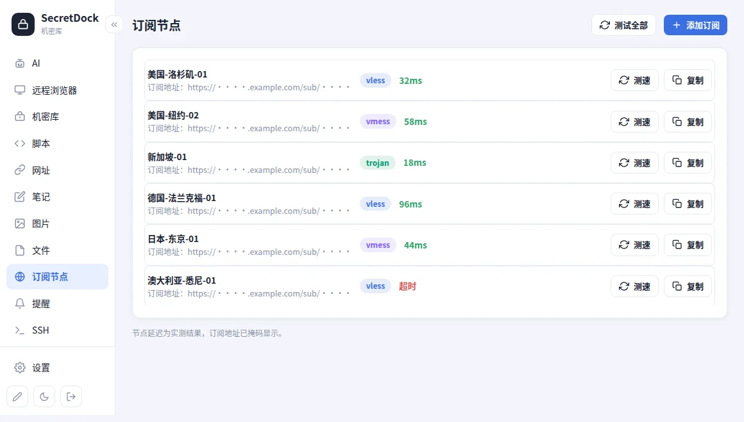Click the trojan protocol tag

click(x=377, y=163)
